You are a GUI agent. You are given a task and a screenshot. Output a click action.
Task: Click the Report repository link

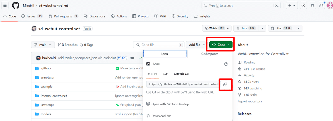pyautogui.click(x=249, y=101)
